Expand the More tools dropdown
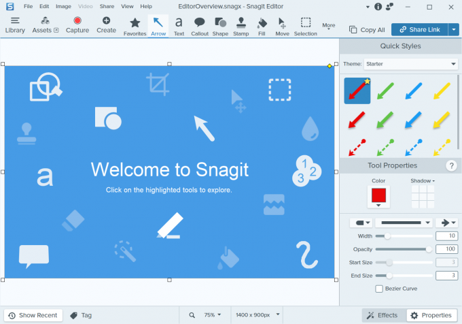Screen dimensions: 462x324 coord(329,27)
